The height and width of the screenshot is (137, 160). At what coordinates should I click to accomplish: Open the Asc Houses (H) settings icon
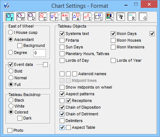tap(65, 17)
